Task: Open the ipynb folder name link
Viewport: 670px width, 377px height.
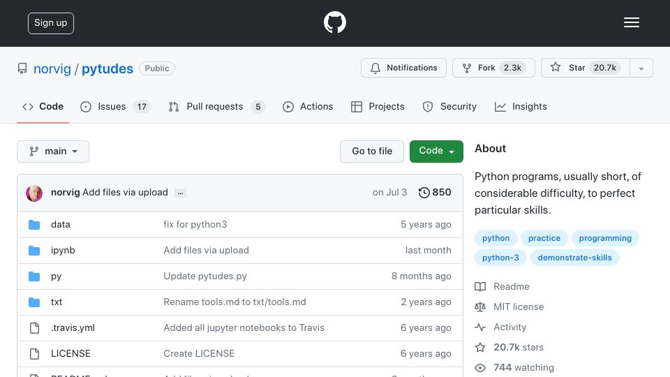Action: click(x=63, y=251)
